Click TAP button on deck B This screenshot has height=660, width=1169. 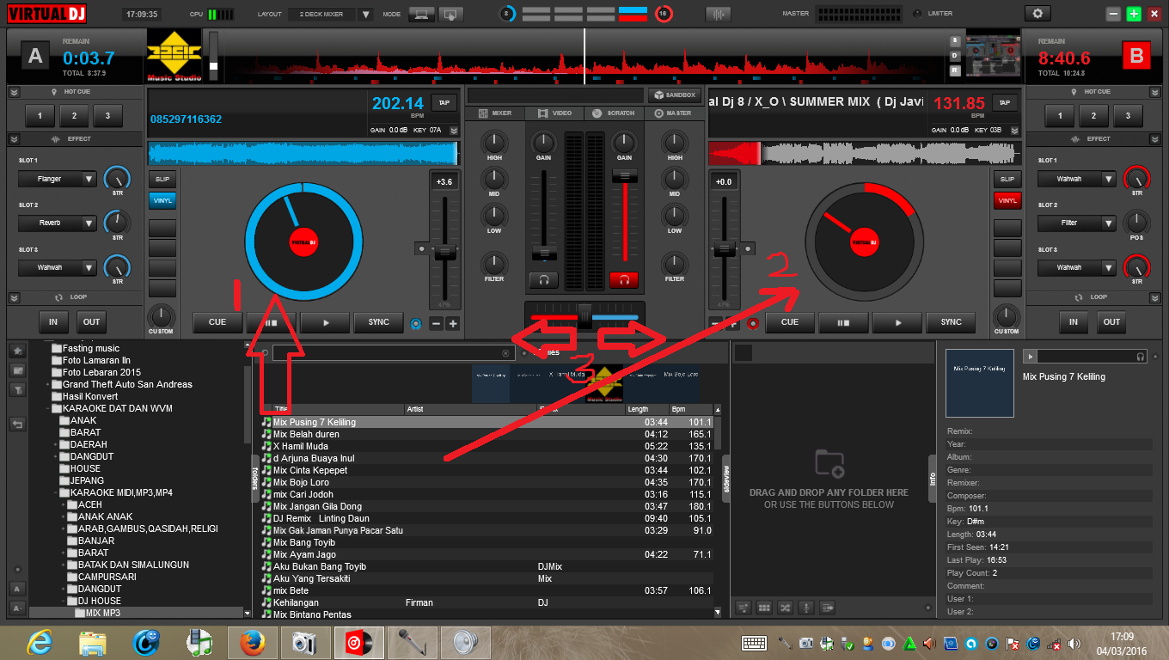[1005, 102]
